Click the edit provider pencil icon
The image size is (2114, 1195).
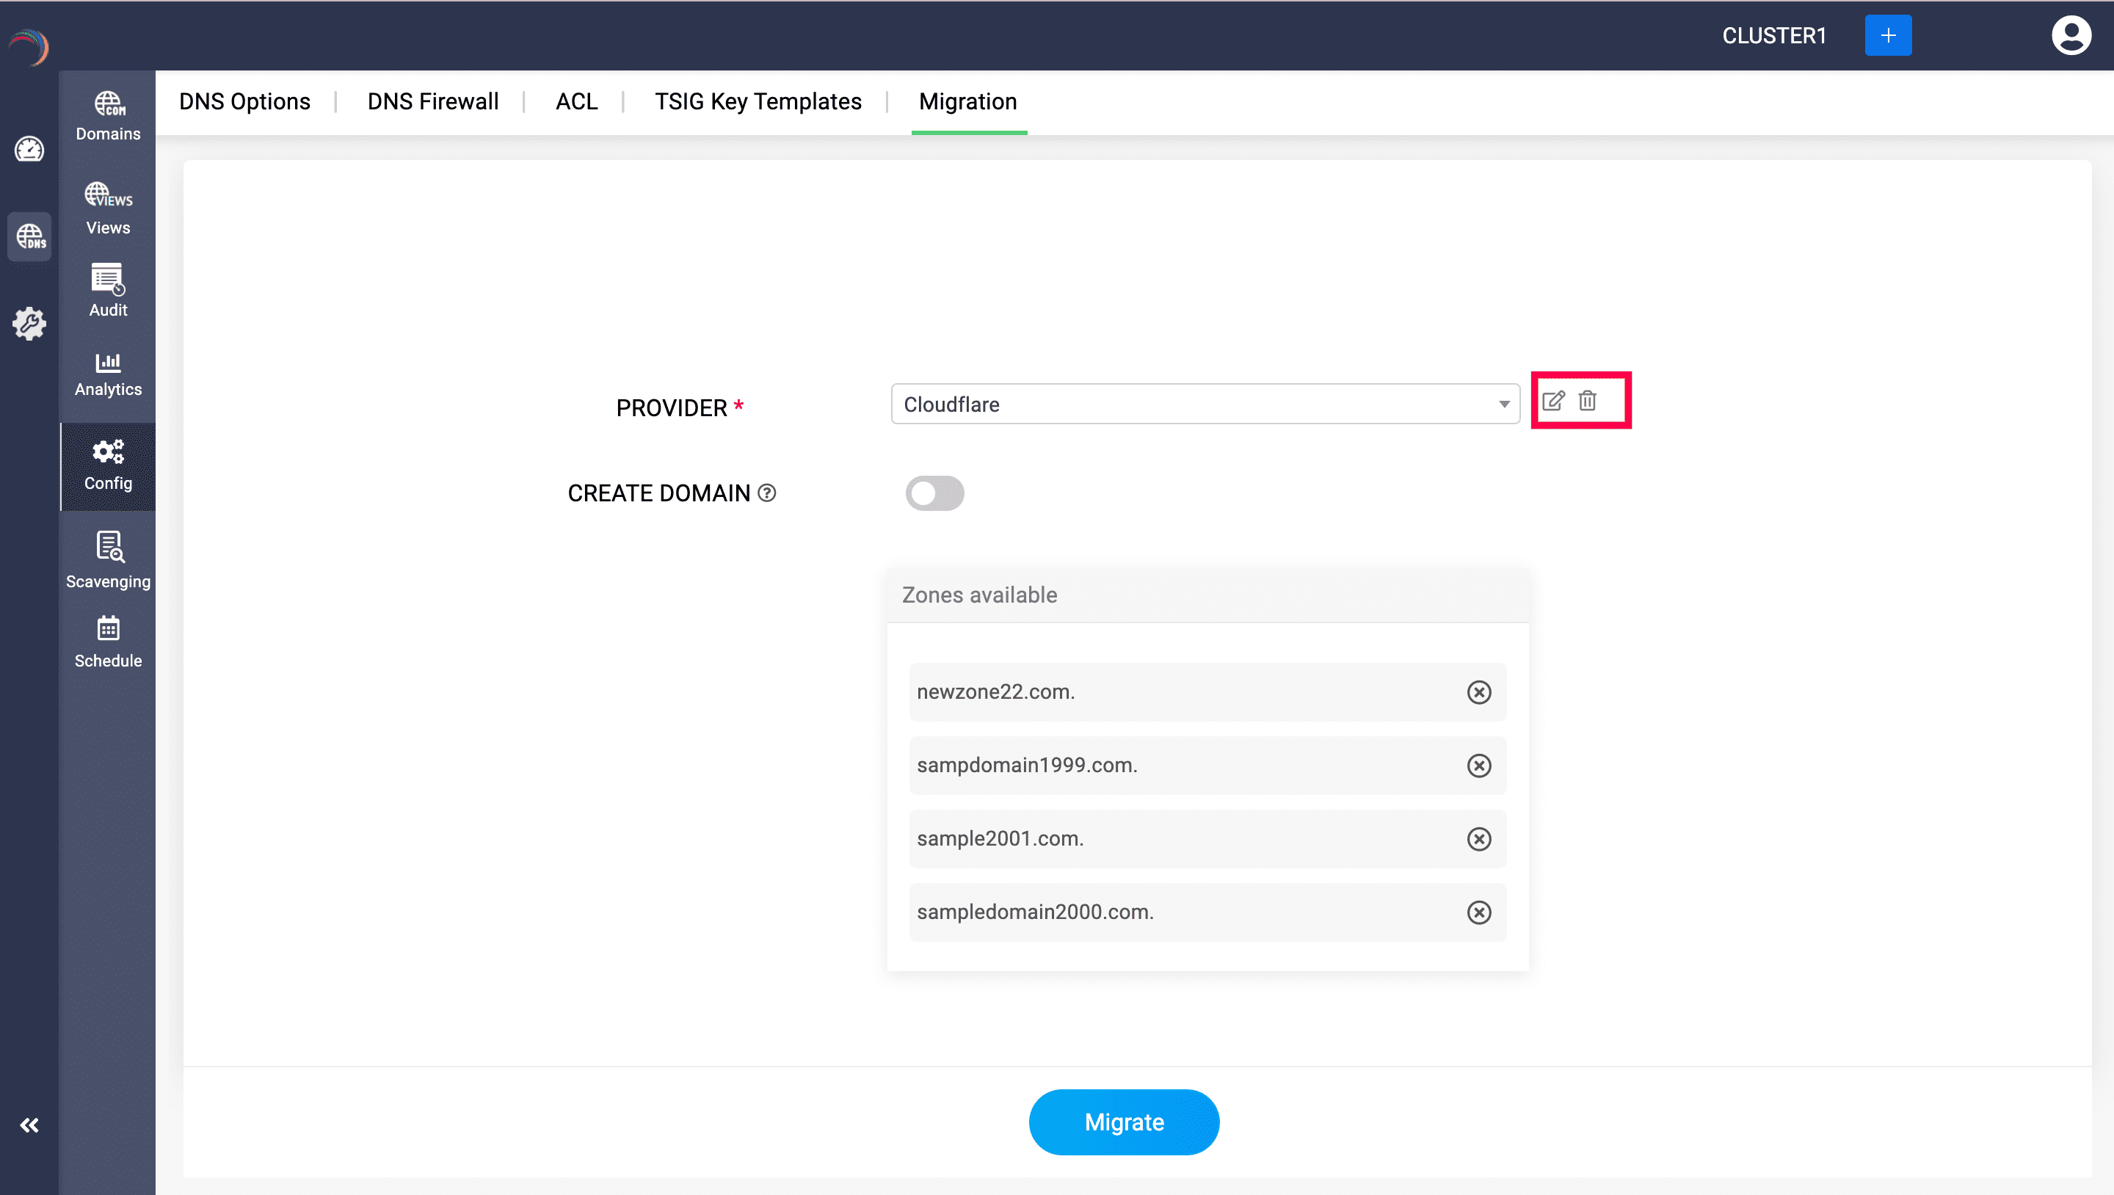[x=1552, y=401]
